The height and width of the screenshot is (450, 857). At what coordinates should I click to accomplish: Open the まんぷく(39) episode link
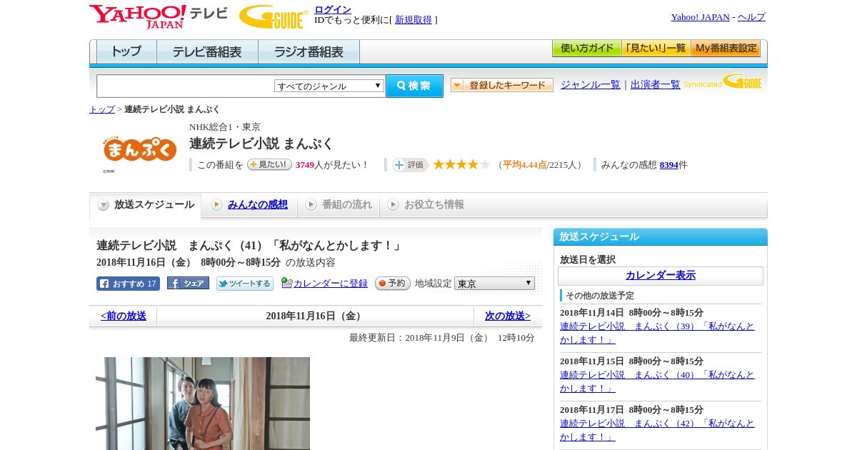tap(657, 333)
